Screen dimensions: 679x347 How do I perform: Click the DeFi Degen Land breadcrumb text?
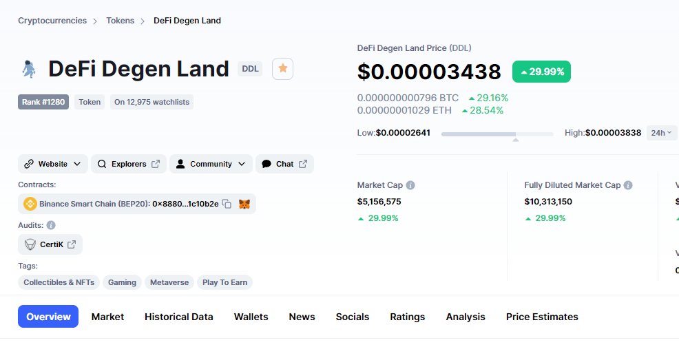(187, 21)
